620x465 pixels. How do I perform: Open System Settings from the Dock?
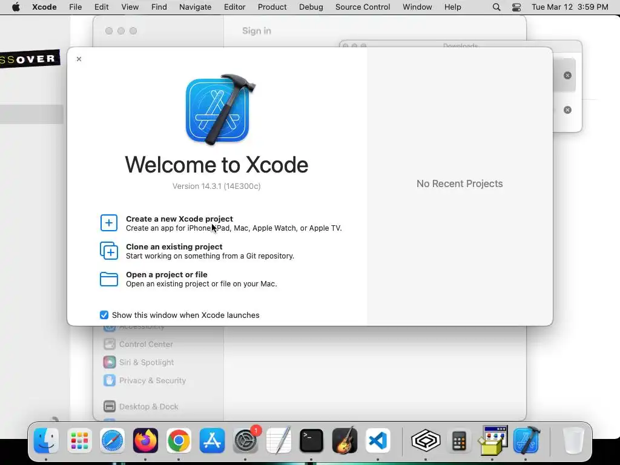pyautogui.click(x=246, y=441)
